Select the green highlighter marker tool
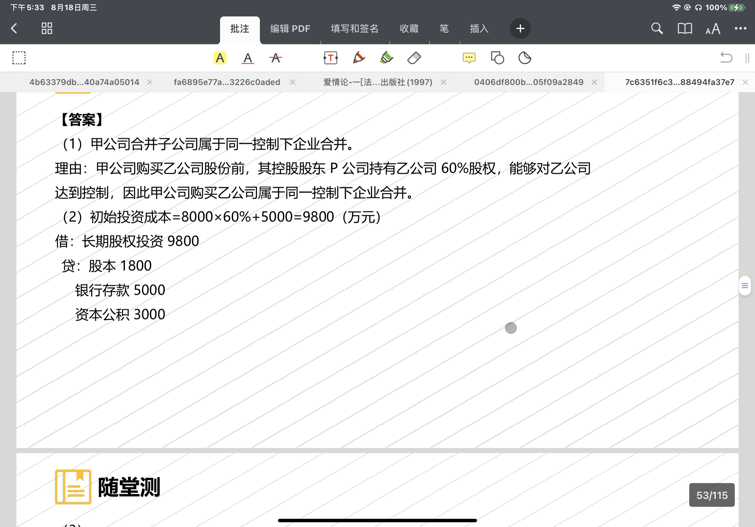Image resolution: width=755 pixels, height=527 pixels. coord(386,58)
